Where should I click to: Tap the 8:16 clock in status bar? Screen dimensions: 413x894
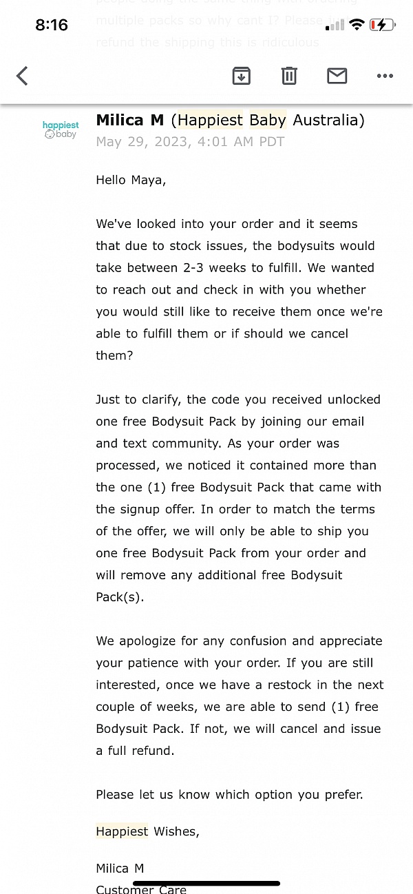[x=52, y=25]
